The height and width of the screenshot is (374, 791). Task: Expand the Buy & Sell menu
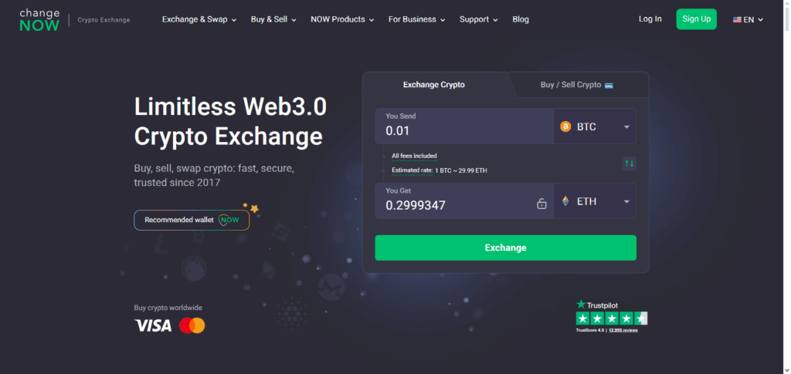[x=273, y=19]
